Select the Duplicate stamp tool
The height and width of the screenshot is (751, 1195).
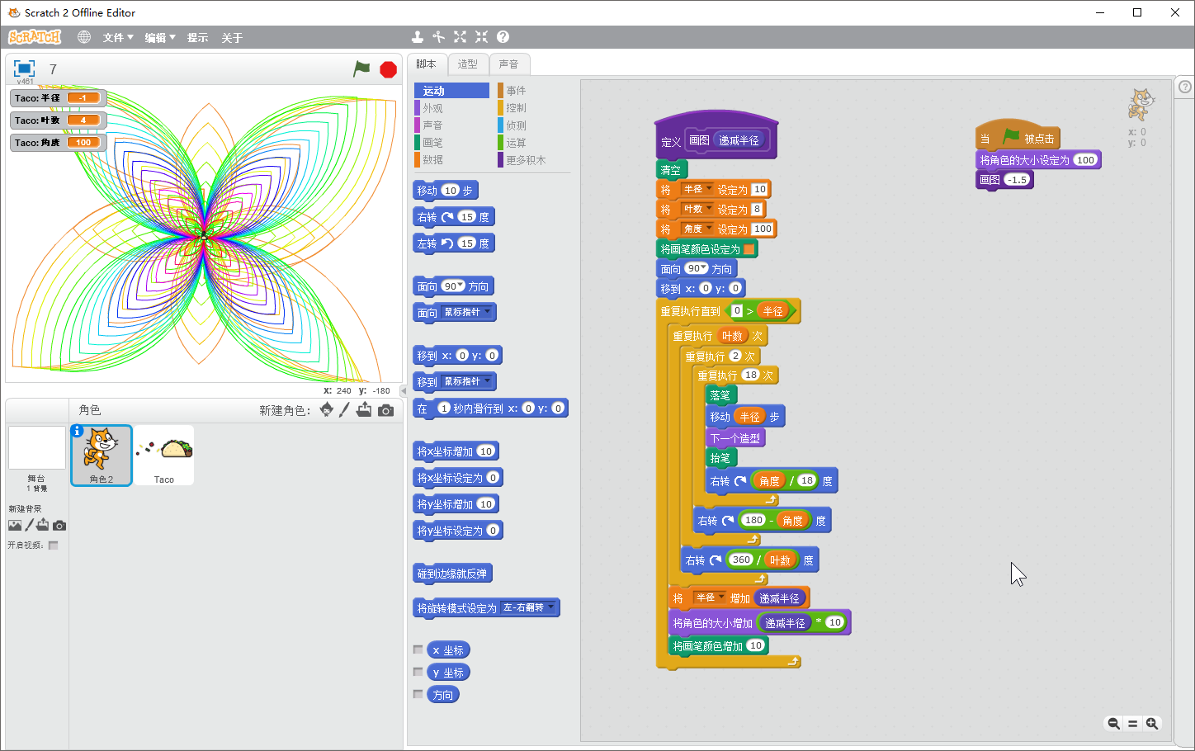coord(418,37)
